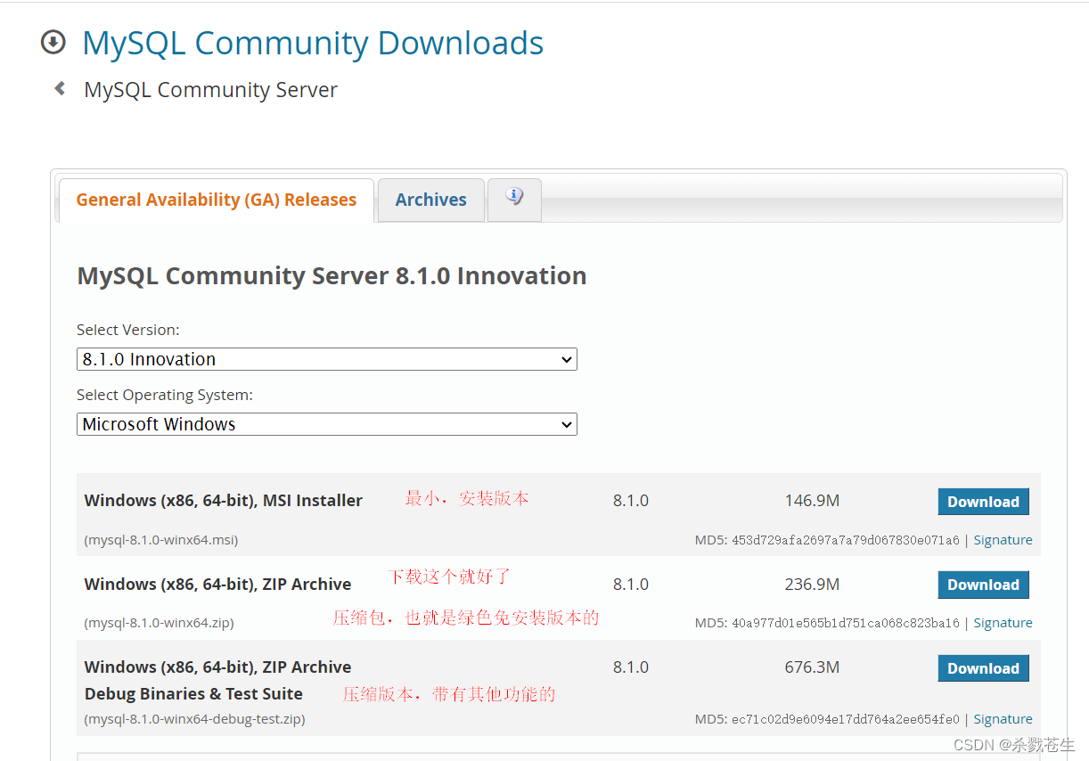The image size is (1089, 761).
Task: Download the Debug Binaries & Test Suite ZIP
Action: 983,668
